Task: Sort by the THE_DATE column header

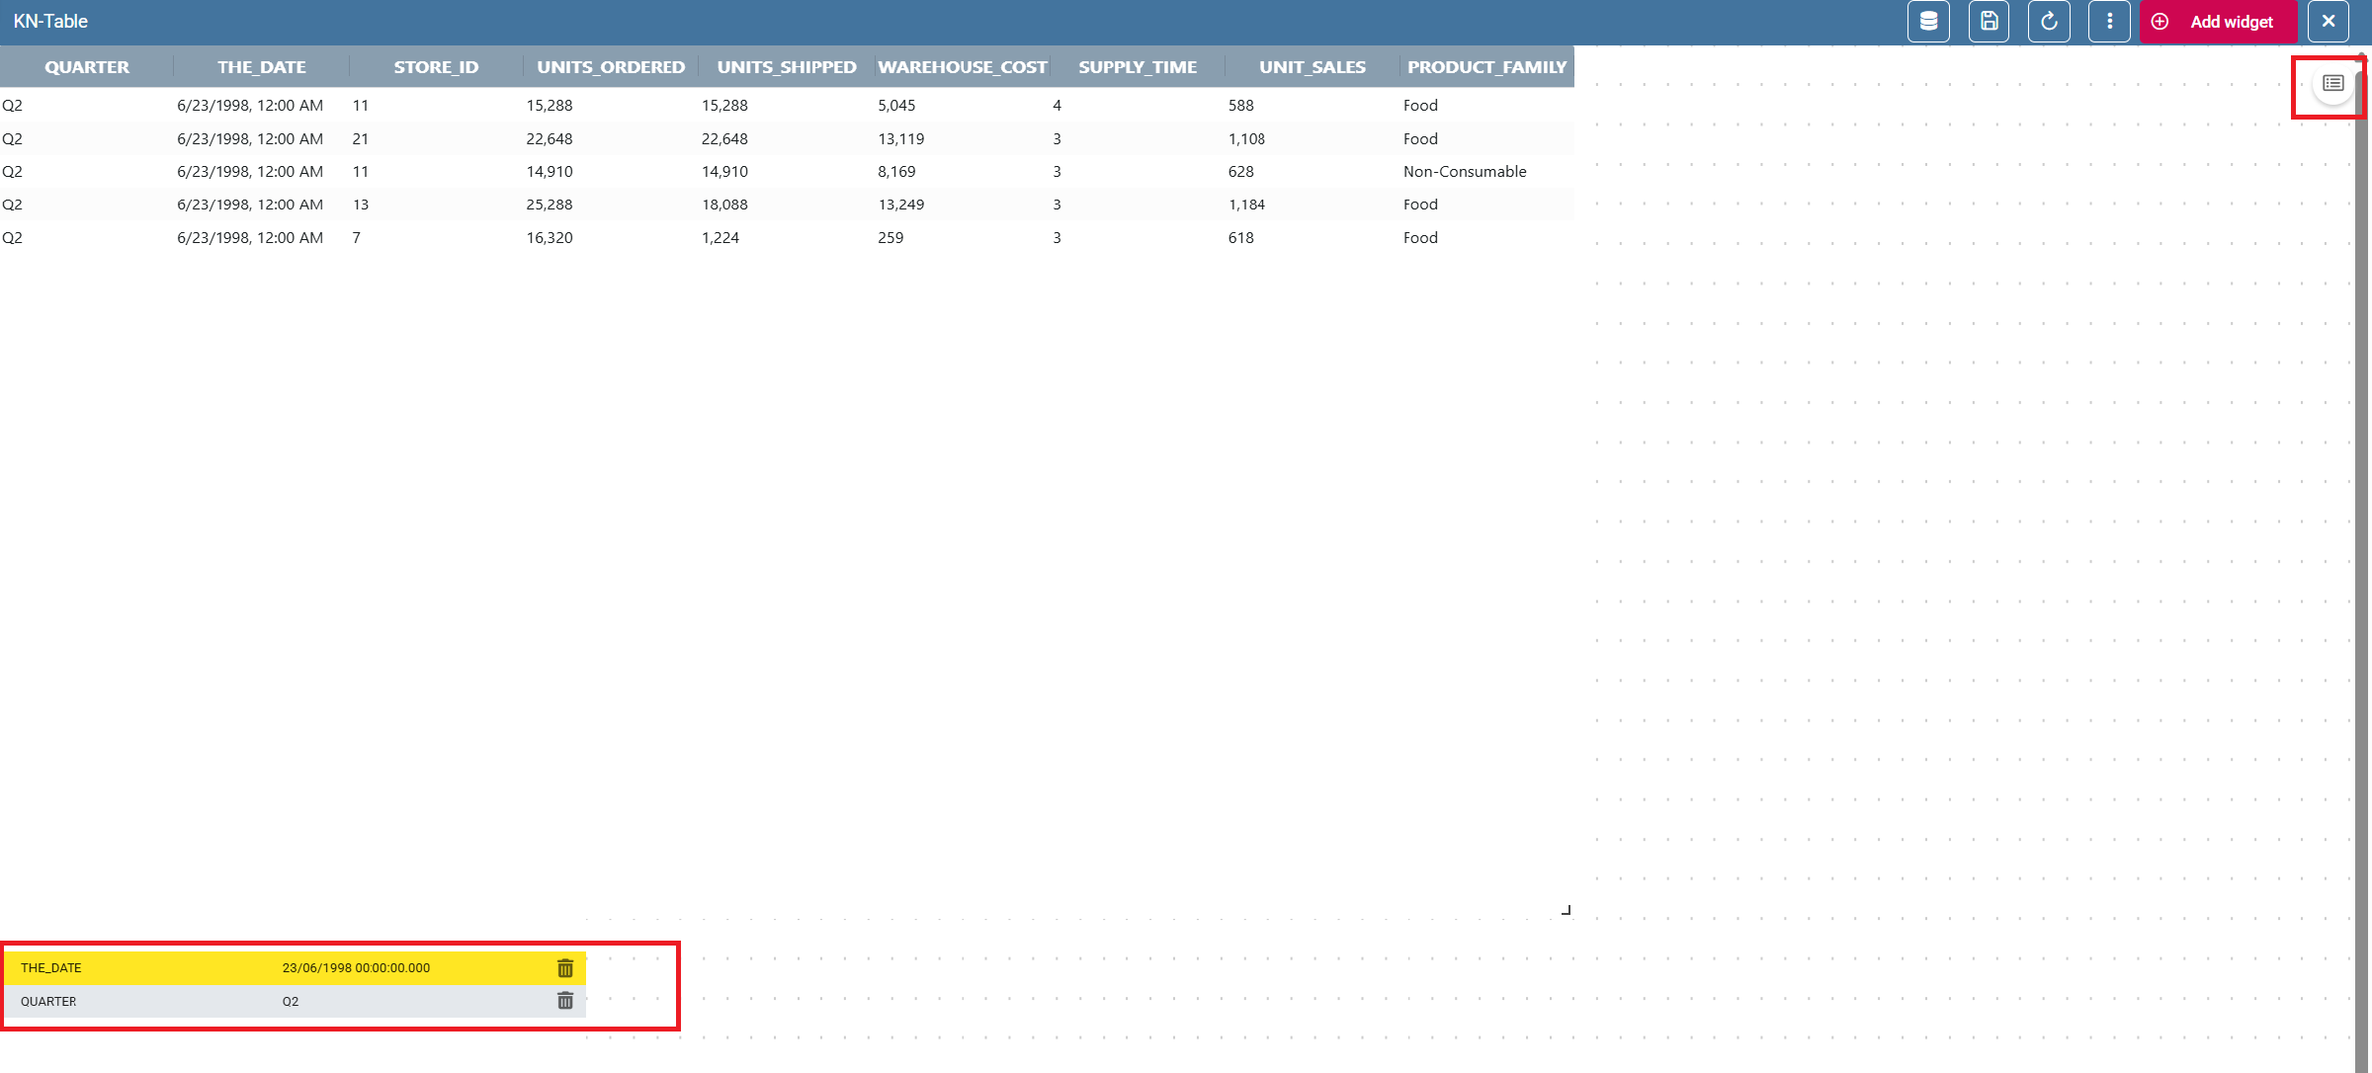Action: [x=262, y=67]
